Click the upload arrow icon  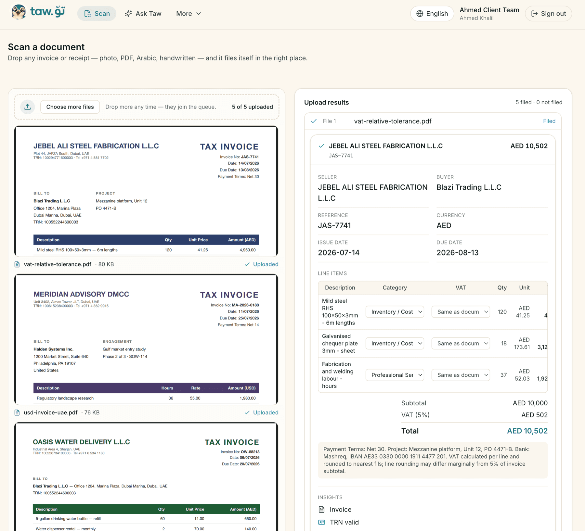coord(28,107)
